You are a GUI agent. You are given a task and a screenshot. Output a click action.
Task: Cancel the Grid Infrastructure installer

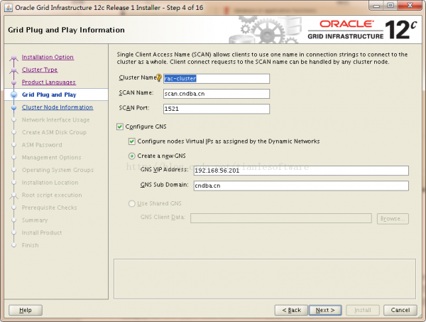[x=400, y=310]
